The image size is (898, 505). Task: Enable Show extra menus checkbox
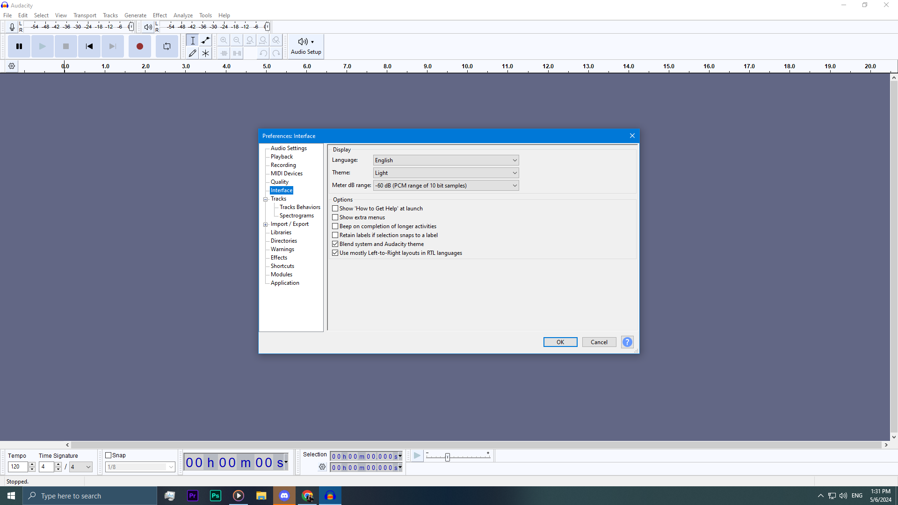tap(335, 217)
